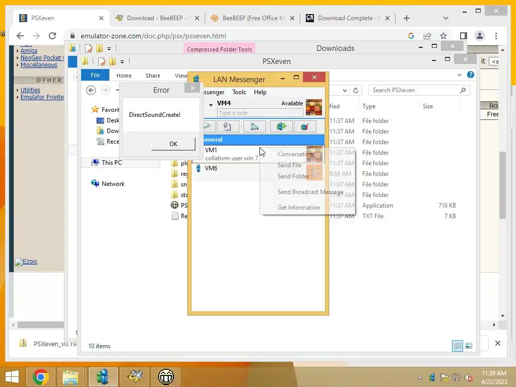Open the VM4 status dropdown arrow
Screen dimensions: 516x387
click(x=211, y=105)
